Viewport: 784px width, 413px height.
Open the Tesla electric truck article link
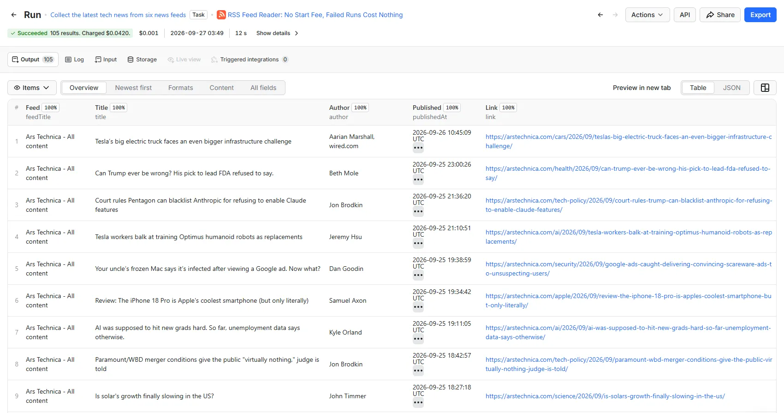click(x=629, y=141)
